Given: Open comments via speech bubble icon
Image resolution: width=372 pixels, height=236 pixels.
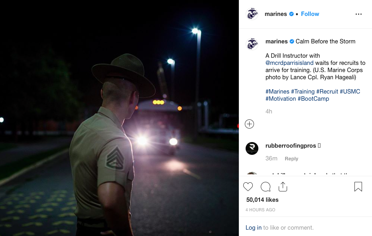Looking at the screenshot, I should tap(266, 187).
